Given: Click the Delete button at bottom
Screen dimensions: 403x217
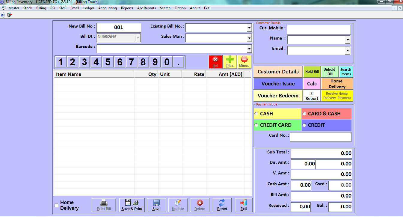Looking at the screenshot, I should click(x=200, y=205).
